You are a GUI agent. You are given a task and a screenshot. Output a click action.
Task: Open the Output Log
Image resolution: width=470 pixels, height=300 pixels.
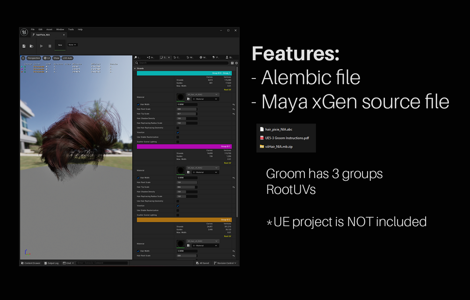tap(51, 263)
